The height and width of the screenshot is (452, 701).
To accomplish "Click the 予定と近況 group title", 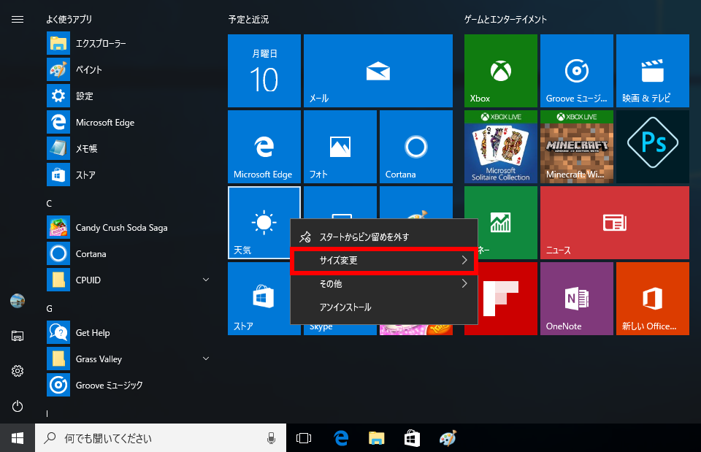I will pos(248,19).
